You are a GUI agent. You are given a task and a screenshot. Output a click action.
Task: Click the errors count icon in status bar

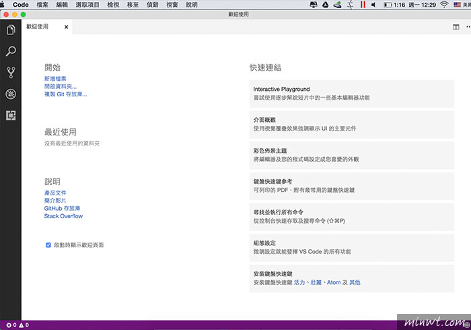pos(9,325)
